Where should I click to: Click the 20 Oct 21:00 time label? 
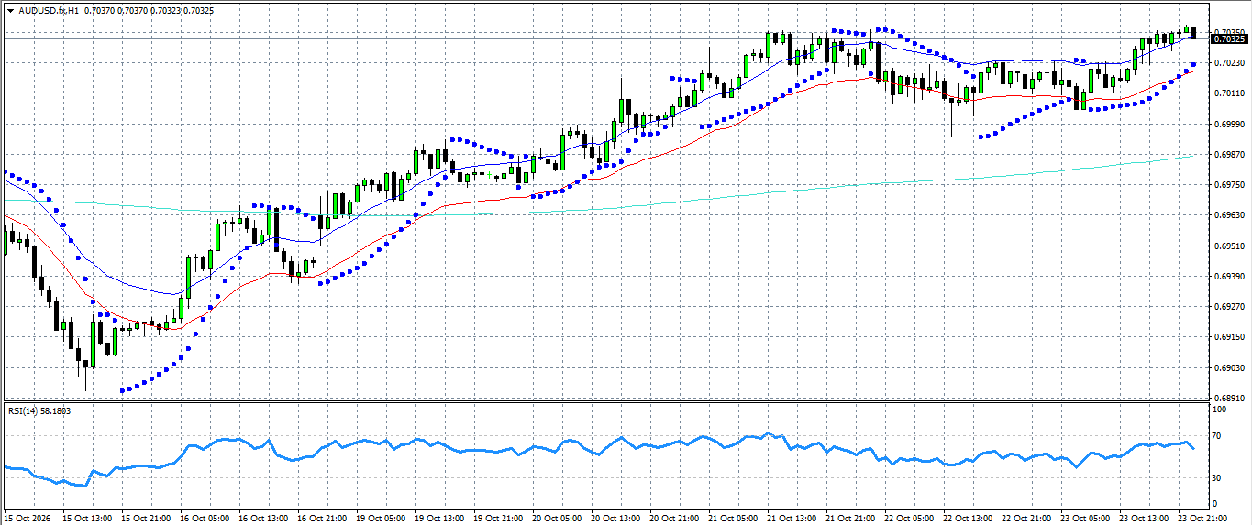(673, 518)
